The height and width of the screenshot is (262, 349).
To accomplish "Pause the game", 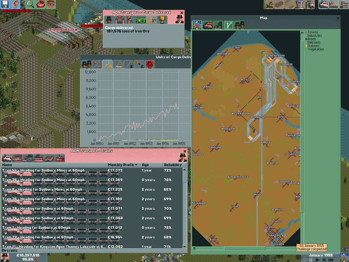I will [310, 260].
